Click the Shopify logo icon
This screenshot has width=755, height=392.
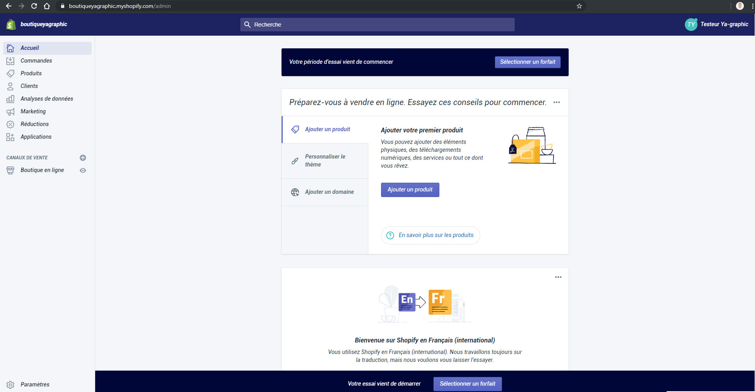point(11,25)
